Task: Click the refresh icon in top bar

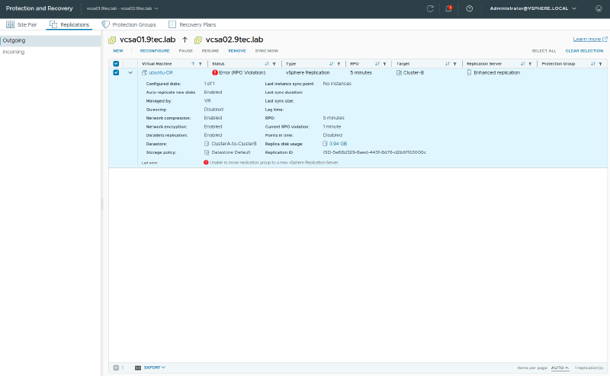Action: click(x=430, y=8)
